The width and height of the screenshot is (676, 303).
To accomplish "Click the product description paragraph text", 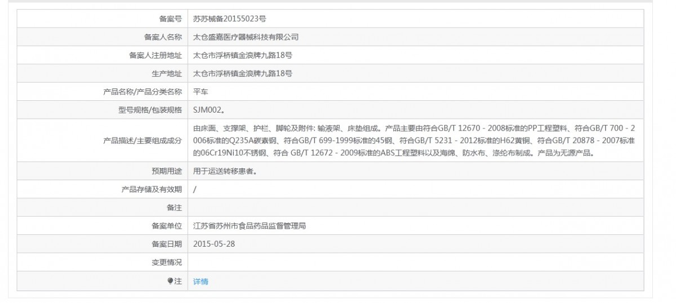I will coord(415,140).
